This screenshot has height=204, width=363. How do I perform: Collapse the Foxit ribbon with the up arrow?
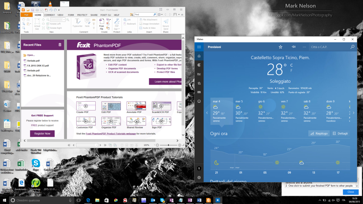coord(182,15)
